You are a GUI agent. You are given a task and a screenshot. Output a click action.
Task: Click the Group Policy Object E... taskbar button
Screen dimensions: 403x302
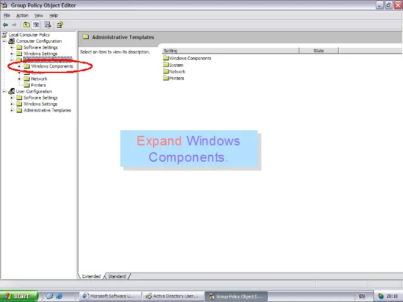tap(237, 296)
